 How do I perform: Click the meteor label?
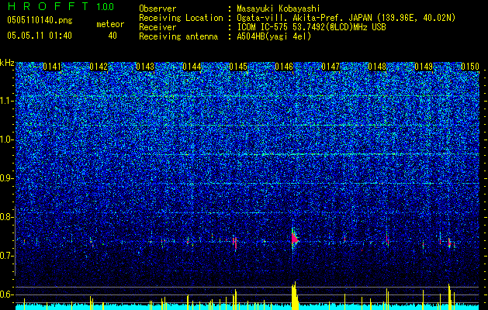click(110, 24)
